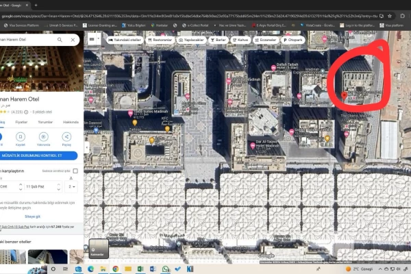This screenshot has height=274, width=411.
Task: Open Task View in taskbar
Action: 66,269
